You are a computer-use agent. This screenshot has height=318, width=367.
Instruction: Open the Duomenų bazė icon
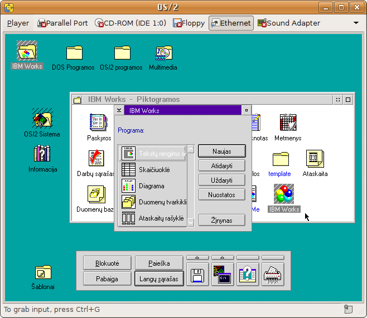[x=96, y=194]
